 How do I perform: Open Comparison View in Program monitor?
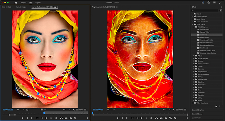[170, 118]
